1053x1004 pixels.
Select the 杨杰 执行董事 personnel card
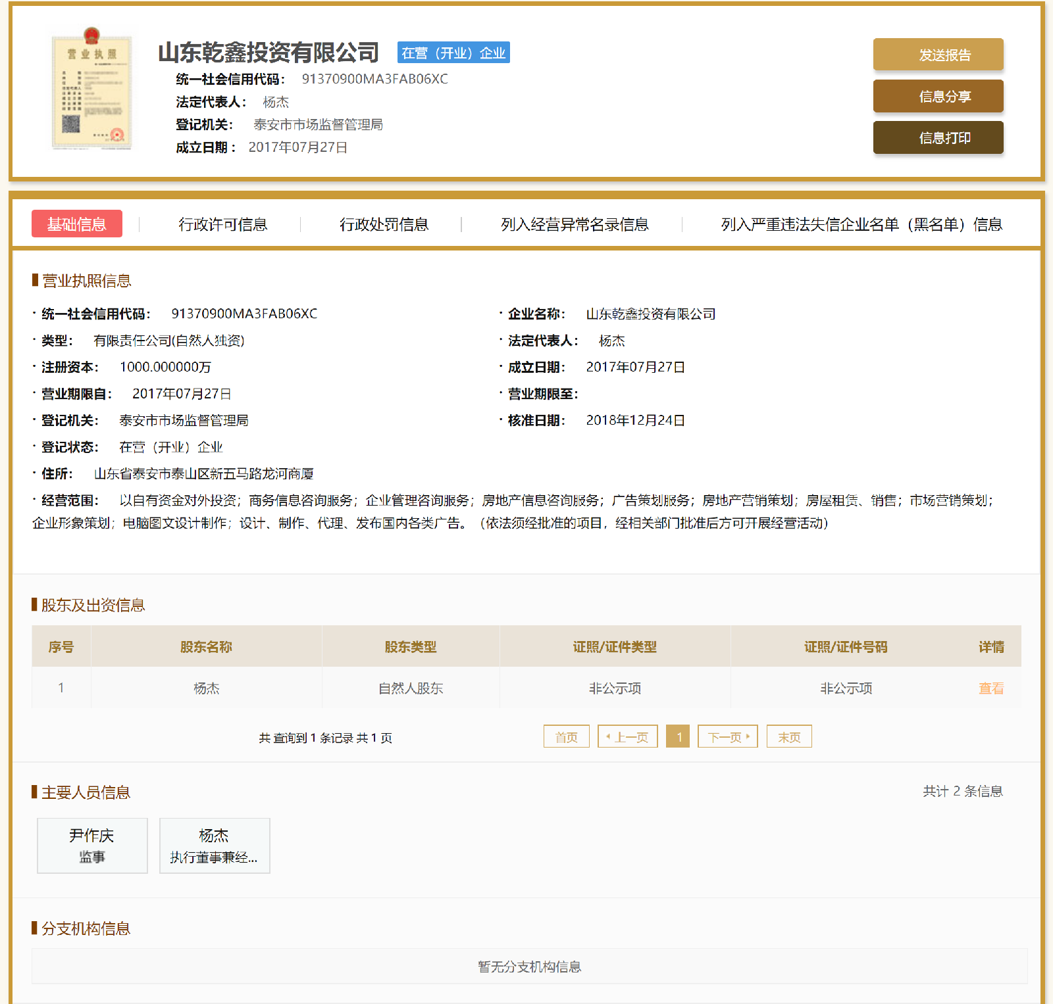click(214, 846)
